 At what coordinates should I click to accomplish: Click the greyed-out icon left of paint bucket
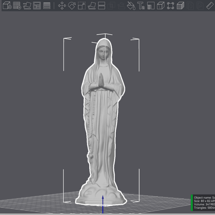[x=121, y=6]
